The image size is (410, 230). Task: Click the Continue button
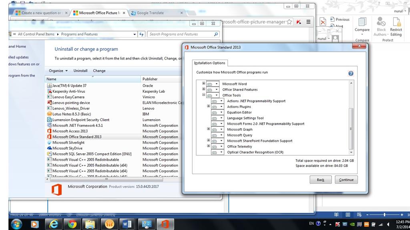click(x=346, y=180)
